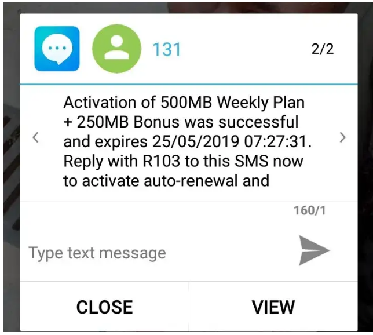Go to the previous message with the left chevron
Screen dimensions: 373x335
(36, 137)
